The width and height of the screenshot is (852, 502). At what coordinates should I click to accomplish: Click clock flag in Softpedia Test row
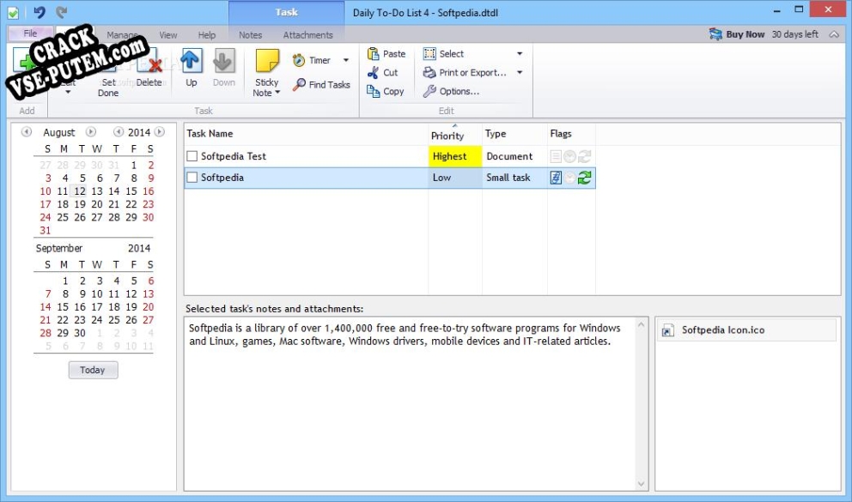tap(569, 157)
